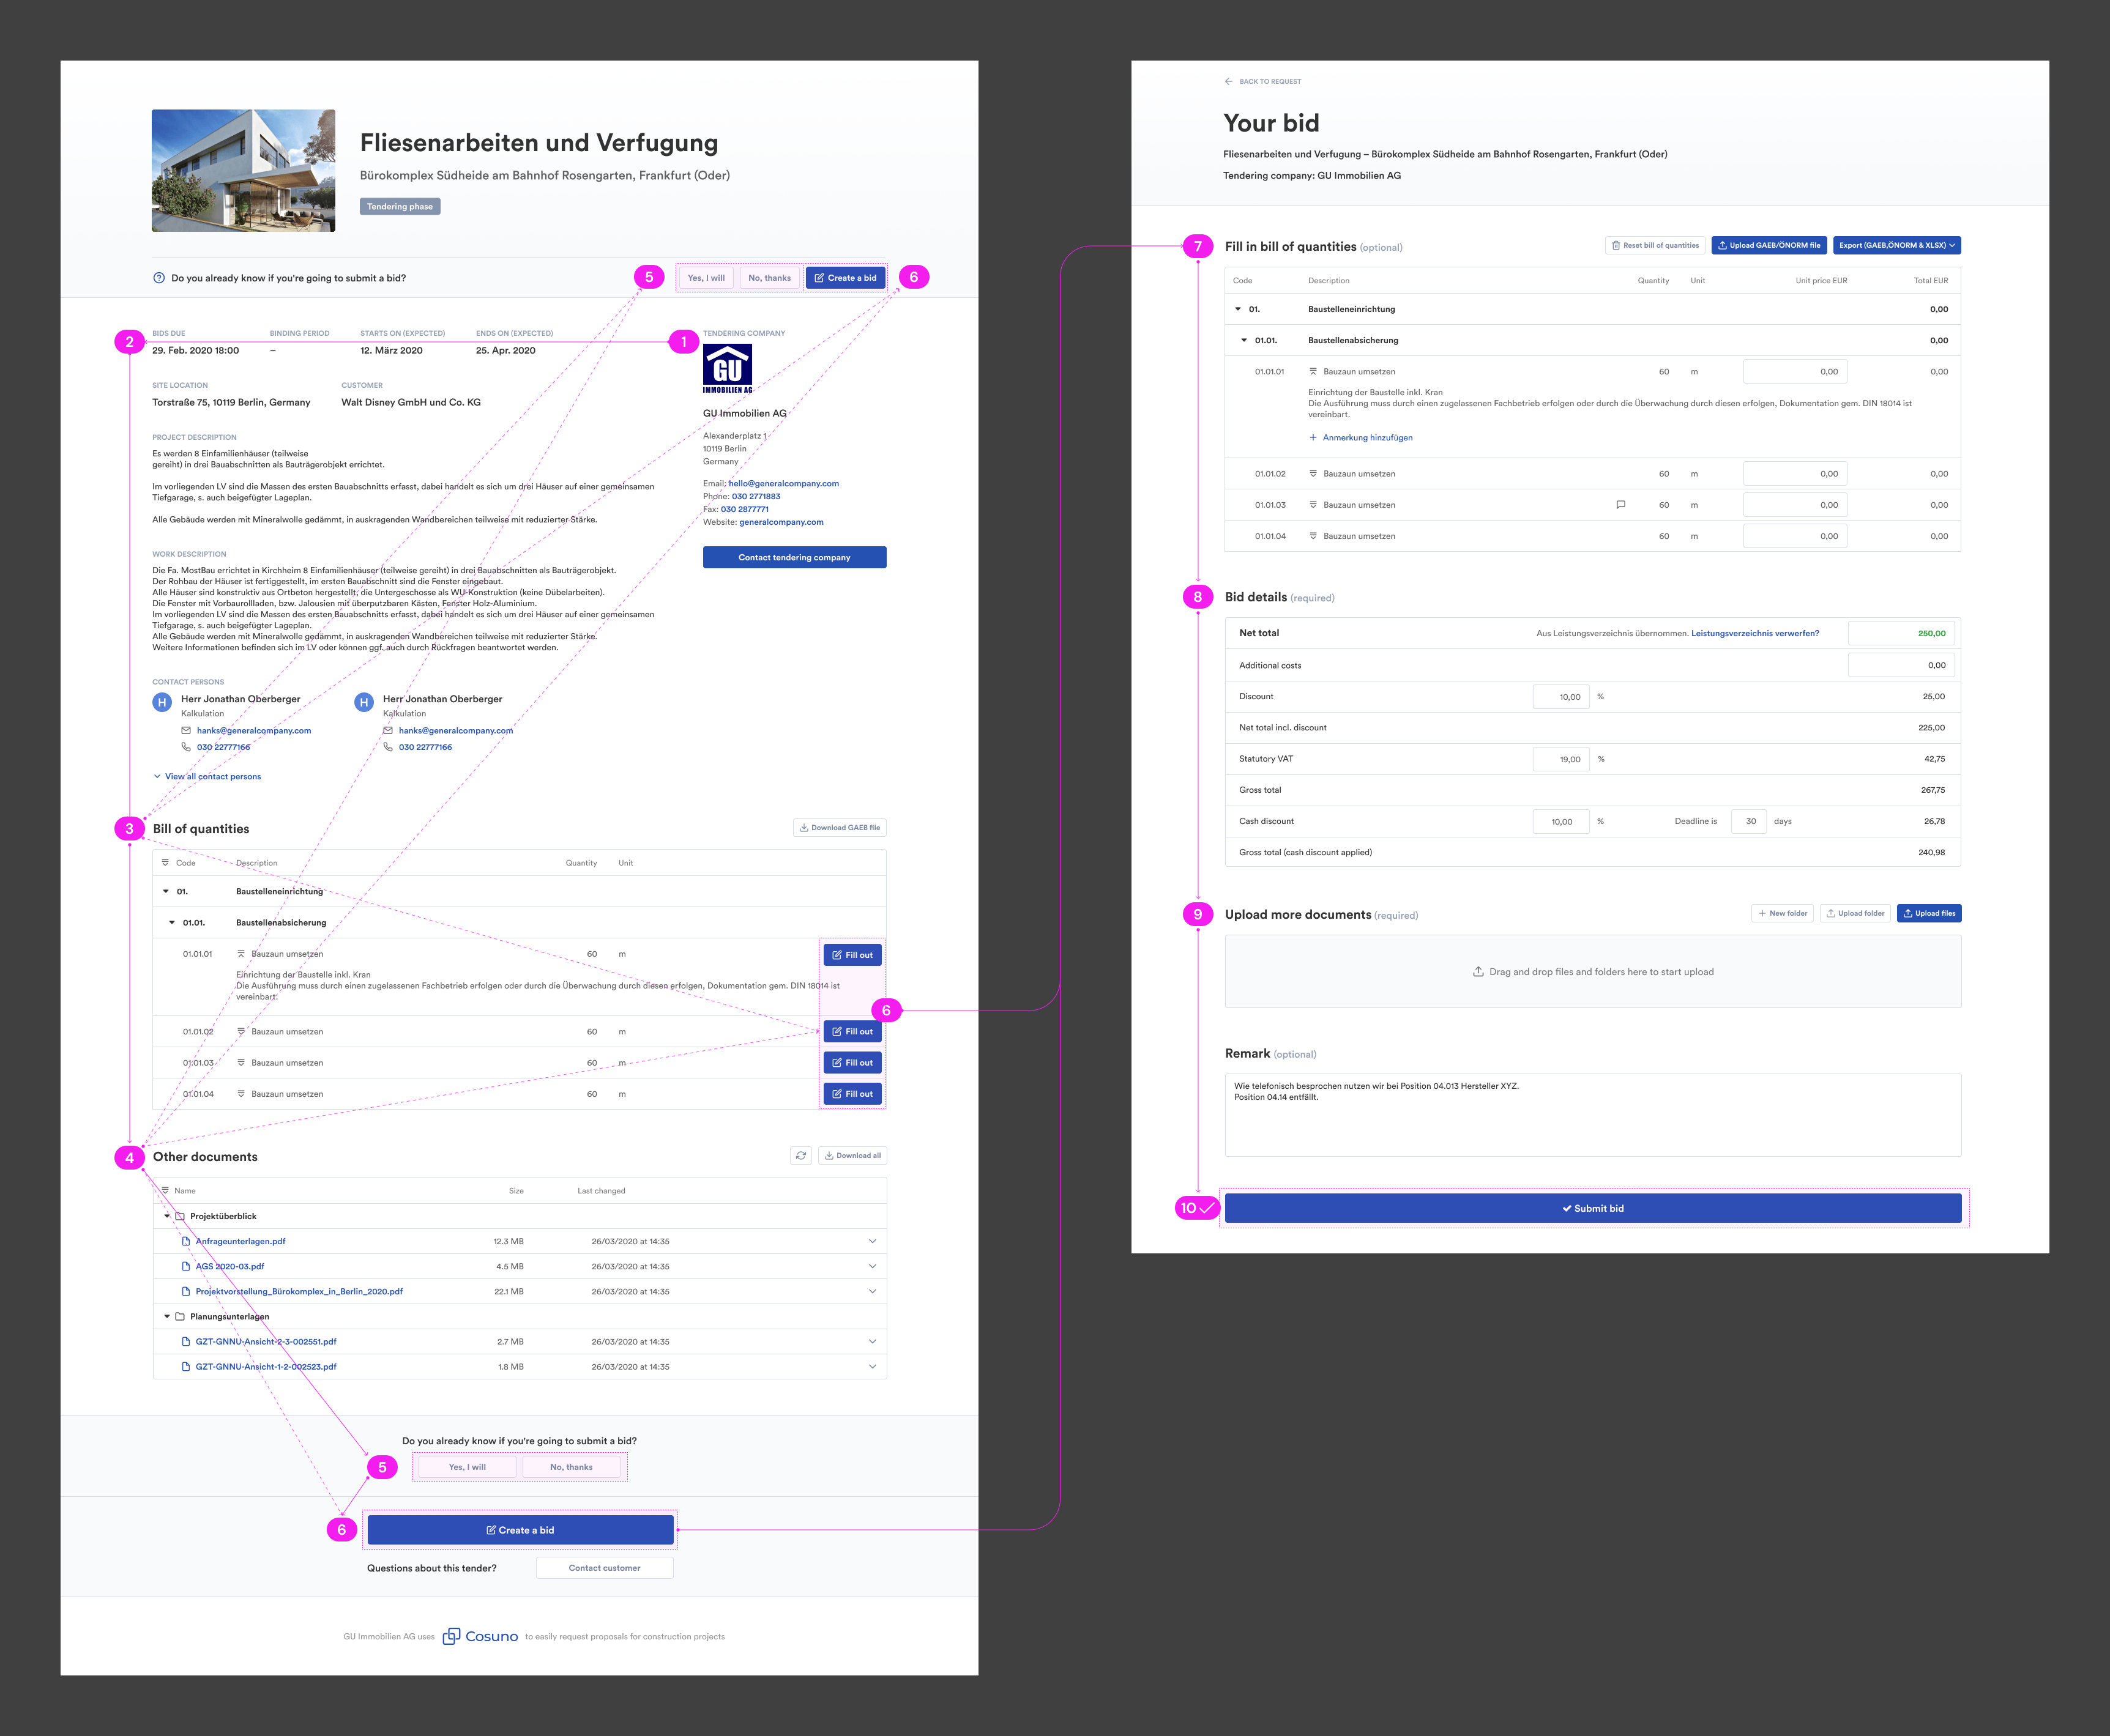Click the New folder icon button

1762,913
